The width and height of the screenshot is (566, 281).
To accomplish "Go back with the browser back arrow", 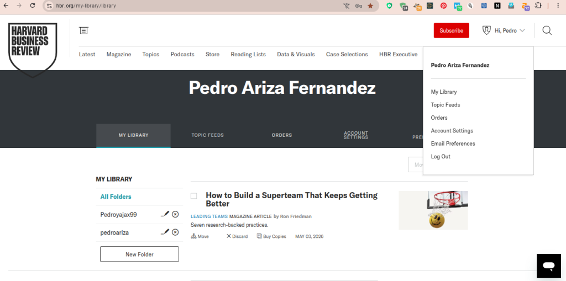I will (x=6, y=6).
